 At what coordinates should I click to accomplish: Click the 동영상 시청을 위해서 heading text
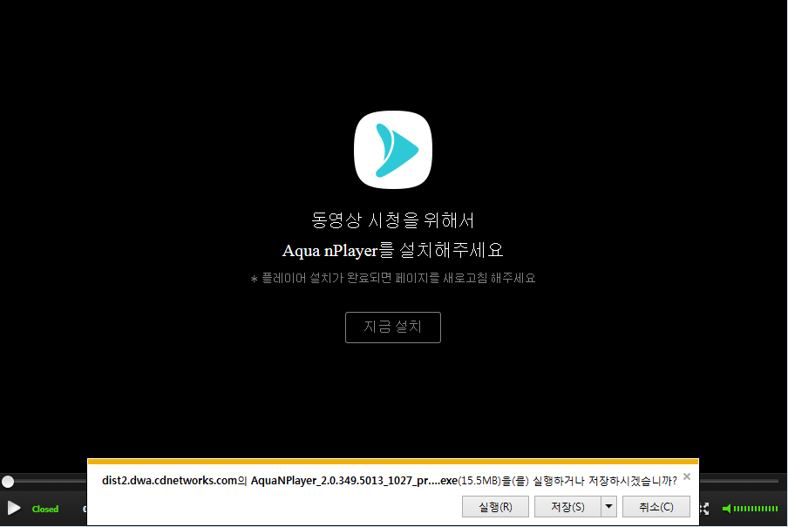coord(393,220)
